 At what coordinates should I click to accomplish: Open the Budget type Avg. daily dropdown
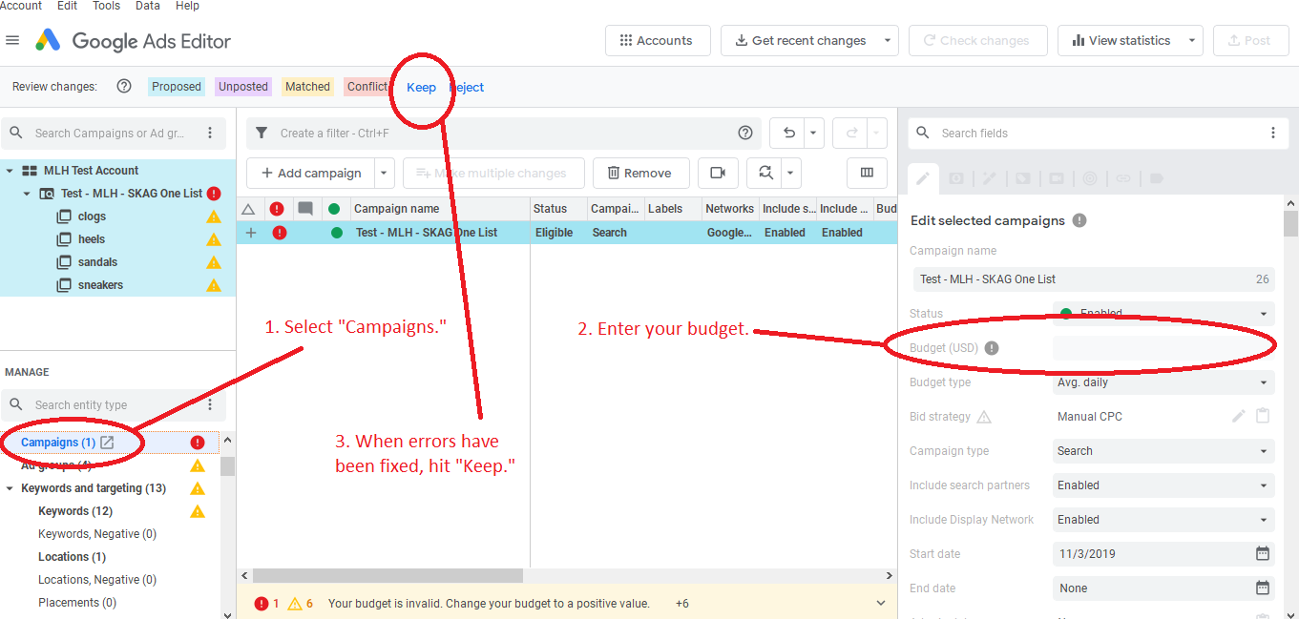tap(1163, 382)
